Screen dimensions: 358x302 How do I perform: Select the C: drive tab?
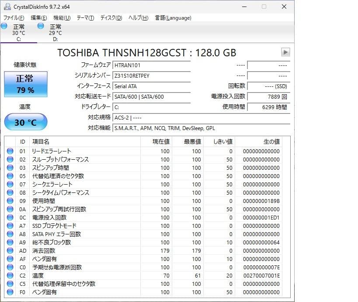(19, 31)
